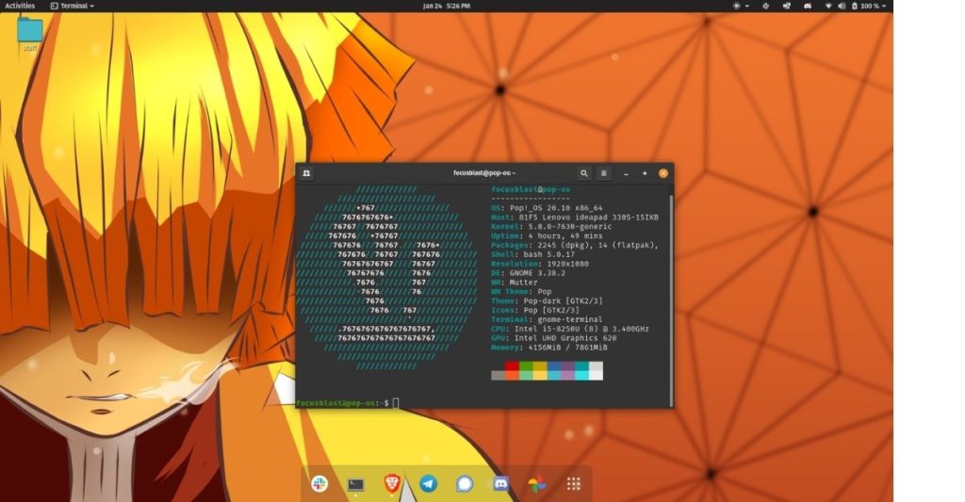Screen dimensions: 965x502
Task: Expand the brightness indicator dropdown arrow
Action: [747, 7]
